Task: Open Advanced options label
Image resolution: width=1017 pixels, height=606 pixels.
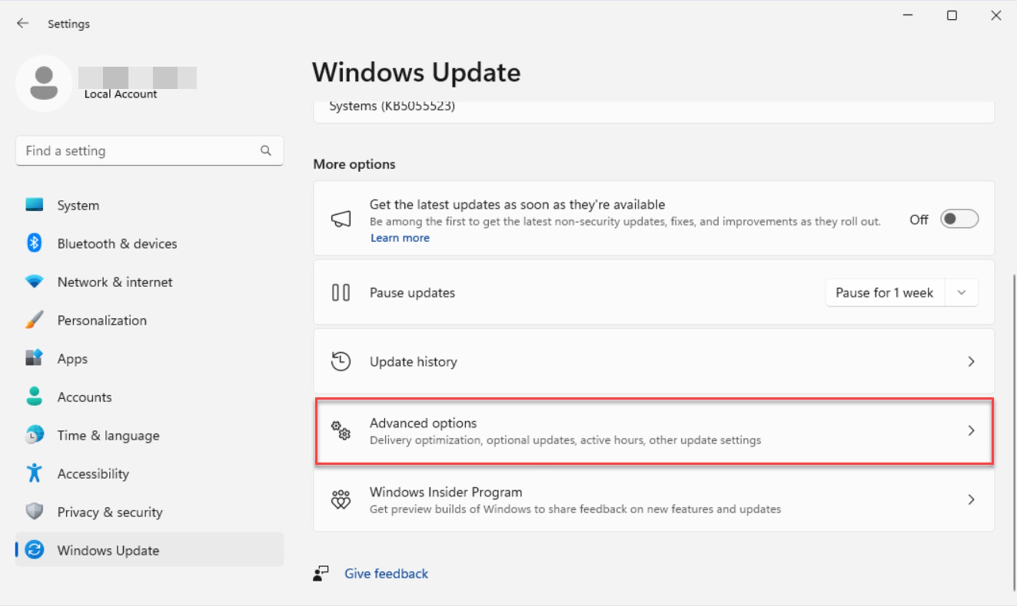Action: click(423, 423)
